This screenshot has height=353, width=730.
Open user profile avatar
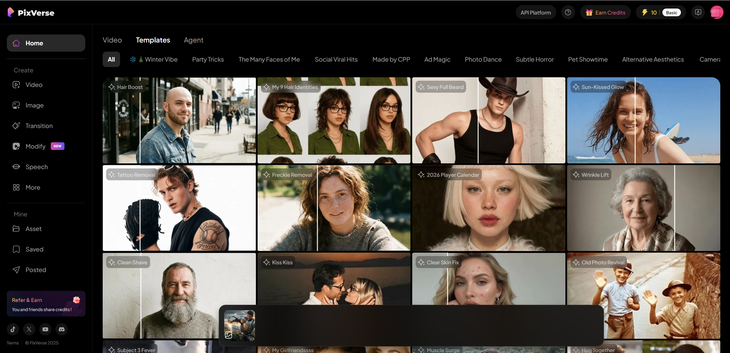pyautogui.click(x=716, y=13)
